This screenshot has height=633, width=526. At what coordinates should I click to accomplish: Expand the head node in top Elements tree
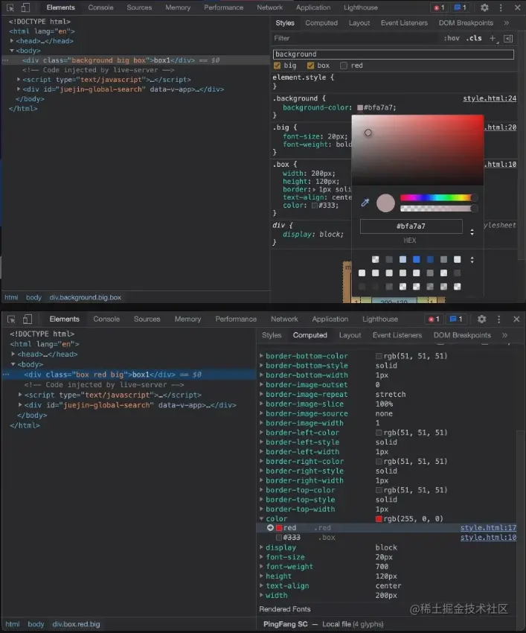[x=12, y=41]
